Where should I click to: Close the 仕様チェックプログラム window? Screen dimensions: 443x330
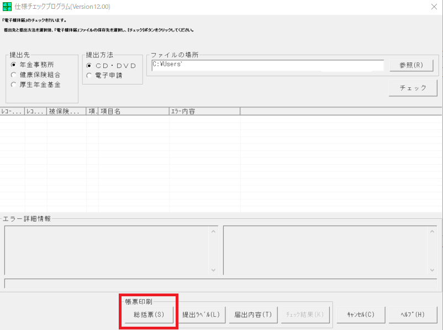pyautogui.click(x=433, y=7)
